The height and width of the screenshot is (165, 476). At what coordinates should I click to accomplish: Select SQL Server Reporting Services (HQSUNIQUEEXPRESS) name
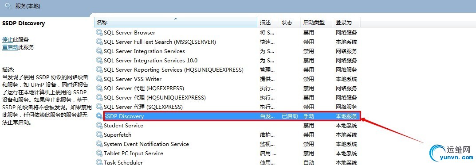173,69
